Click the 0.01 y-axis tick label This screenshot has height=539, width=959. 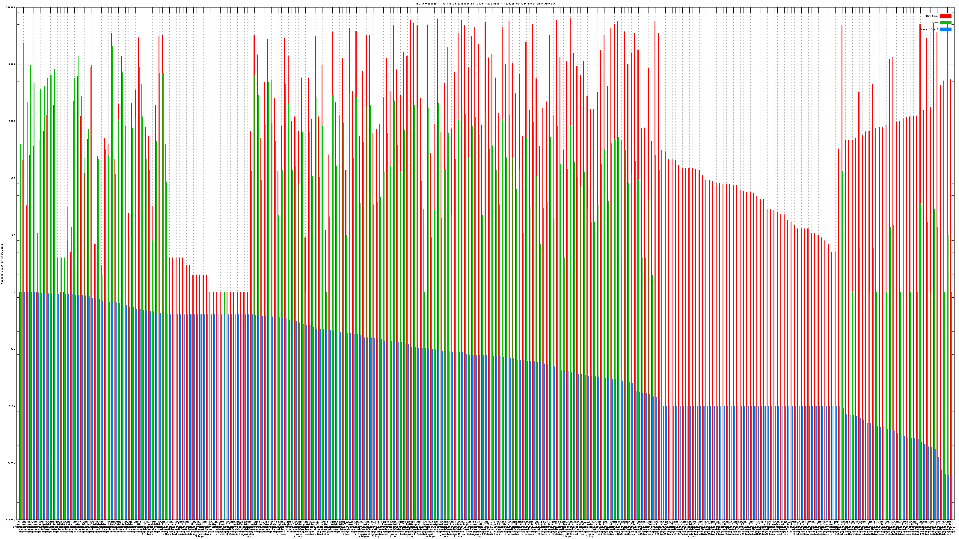[x=12, y=406]
